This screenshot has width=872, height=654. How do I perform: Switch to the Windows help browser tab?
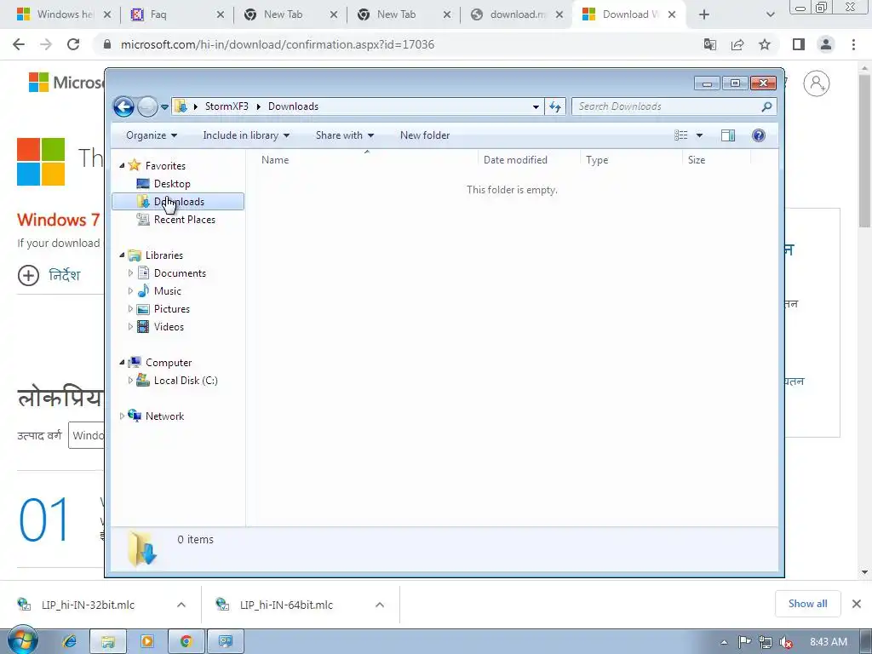pyautogui.click(x=64, y=14)
